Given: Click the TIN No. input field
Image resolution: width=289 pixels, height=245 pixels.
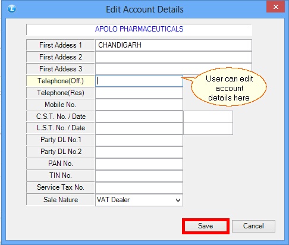Looking at the screenshot, I should tap(139, 175).
